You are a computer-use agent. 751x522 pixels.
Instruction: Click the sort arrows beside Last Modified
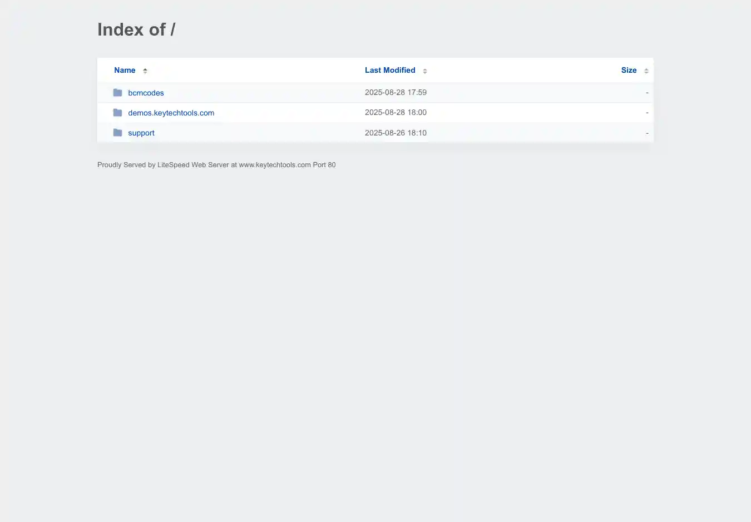tap(425, 71)
